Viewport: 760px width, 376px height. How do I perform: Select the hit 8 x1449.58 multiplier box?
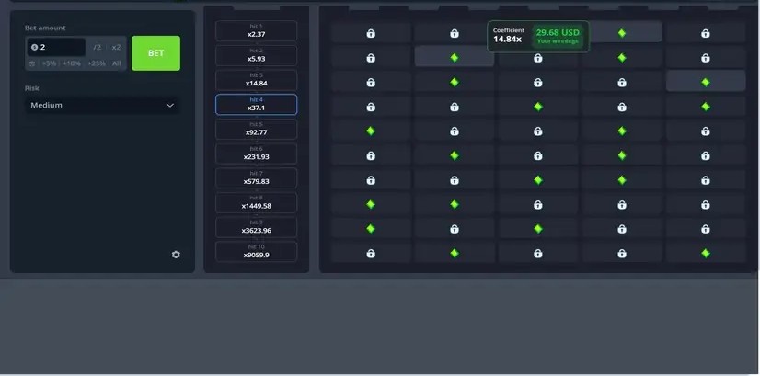coord(256,202)
